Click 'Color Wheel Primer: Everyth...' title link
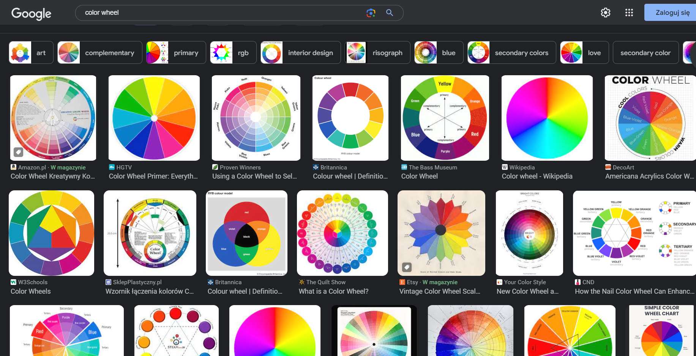The image size is (696, 356). 153,176
